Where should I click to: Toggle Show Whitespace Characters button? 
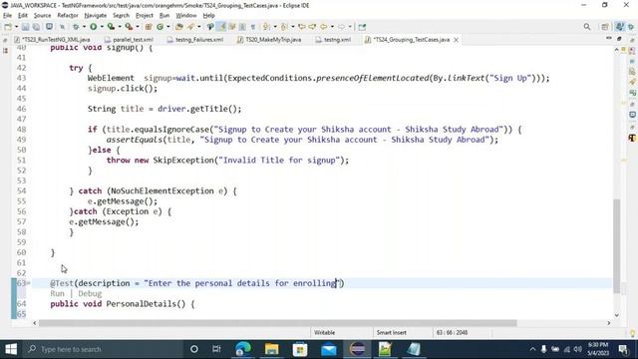[x=253, y=27]
